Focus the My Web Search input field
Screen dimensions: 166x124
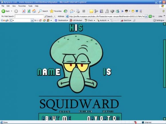[29, 16]
